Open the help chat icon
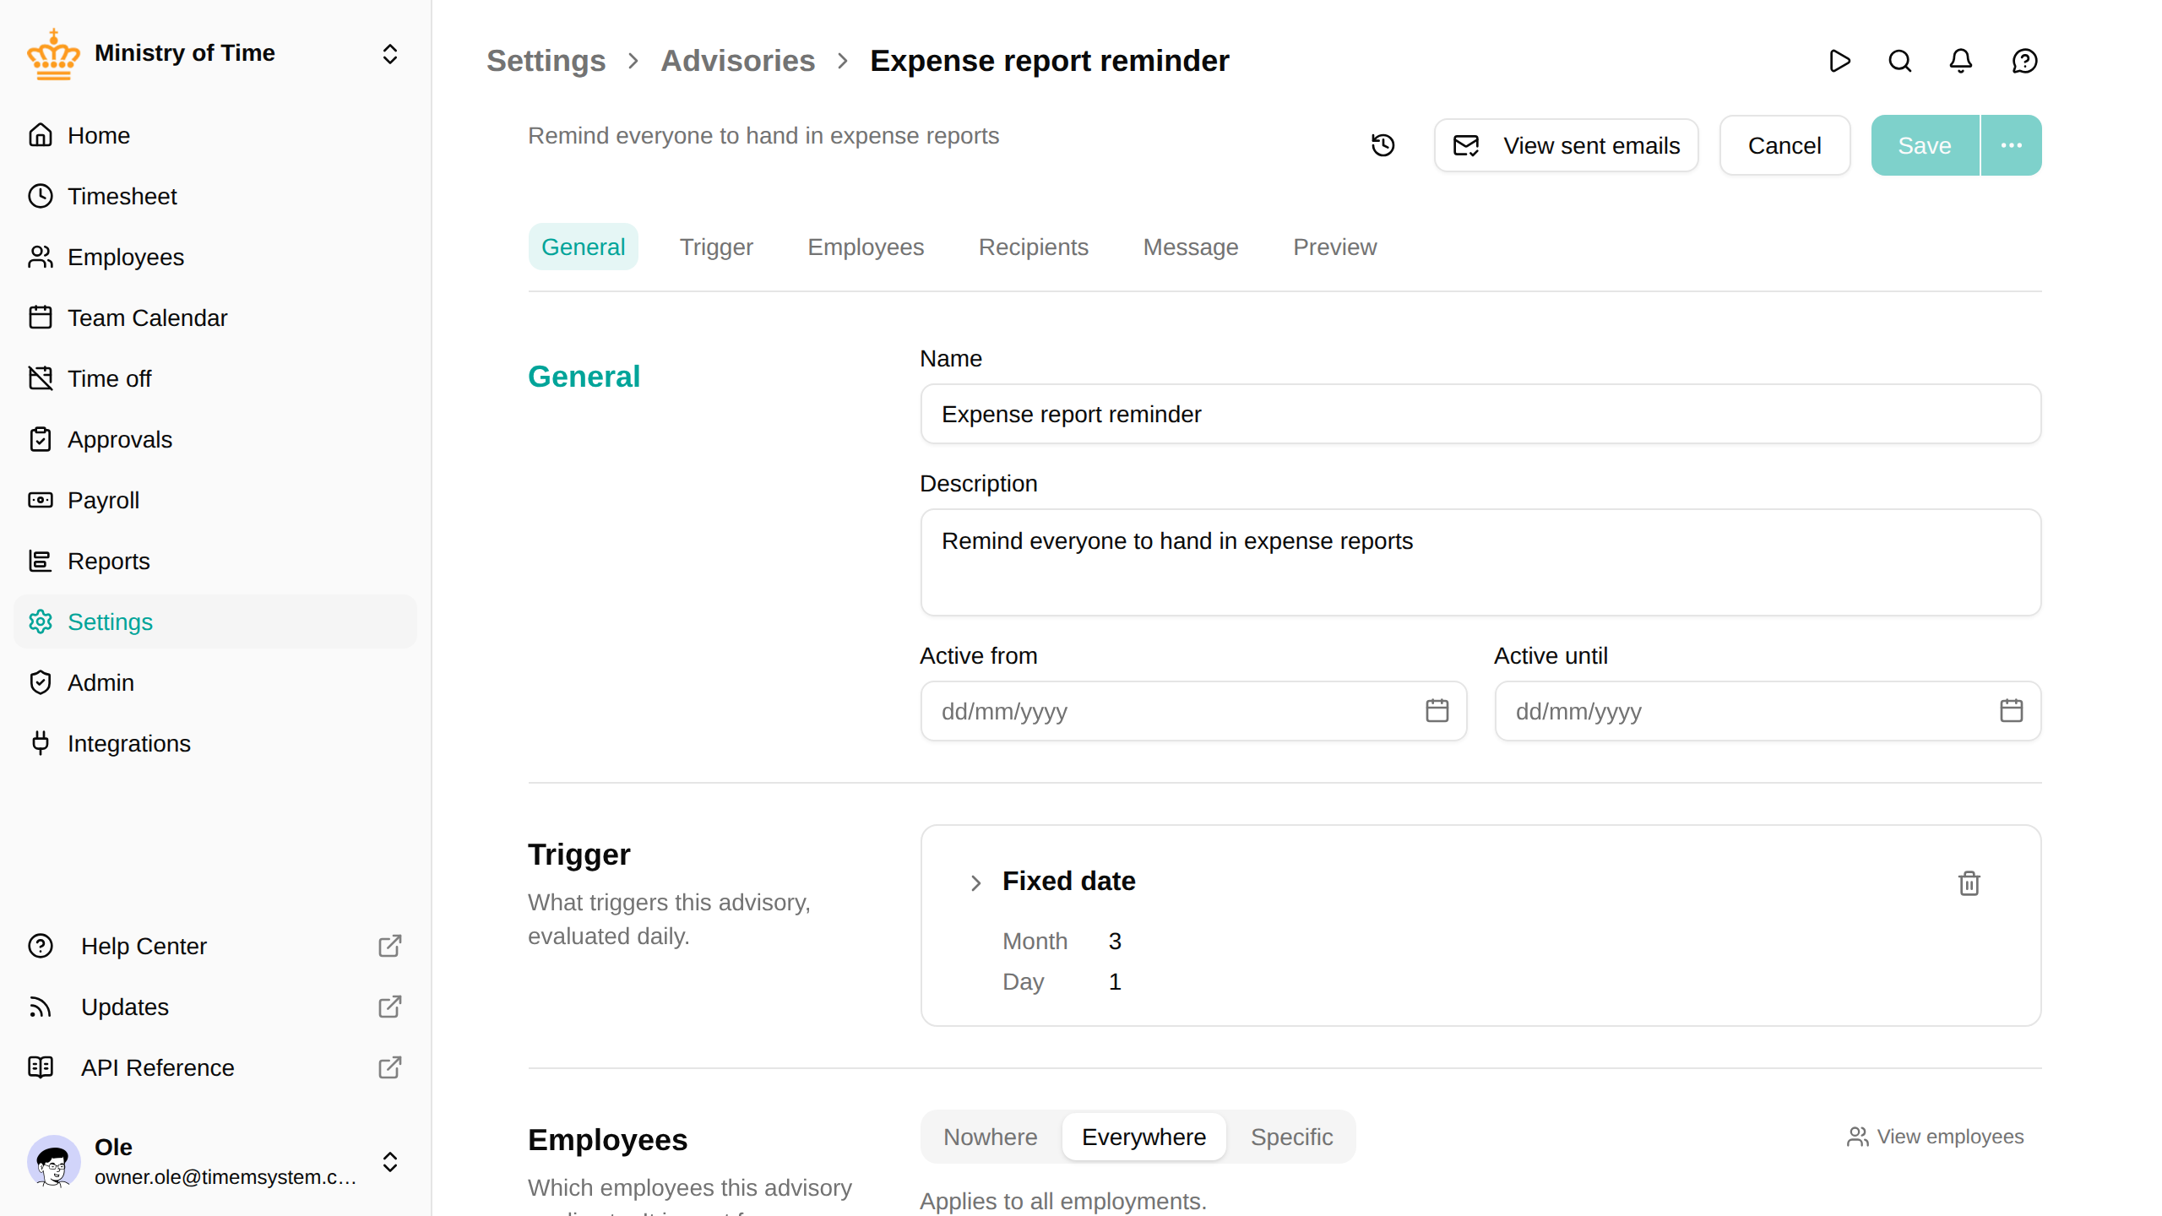 click(x=2024, y=61)
